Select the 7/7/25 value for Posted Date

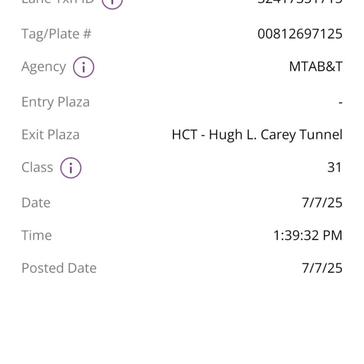tap(322, 268)
